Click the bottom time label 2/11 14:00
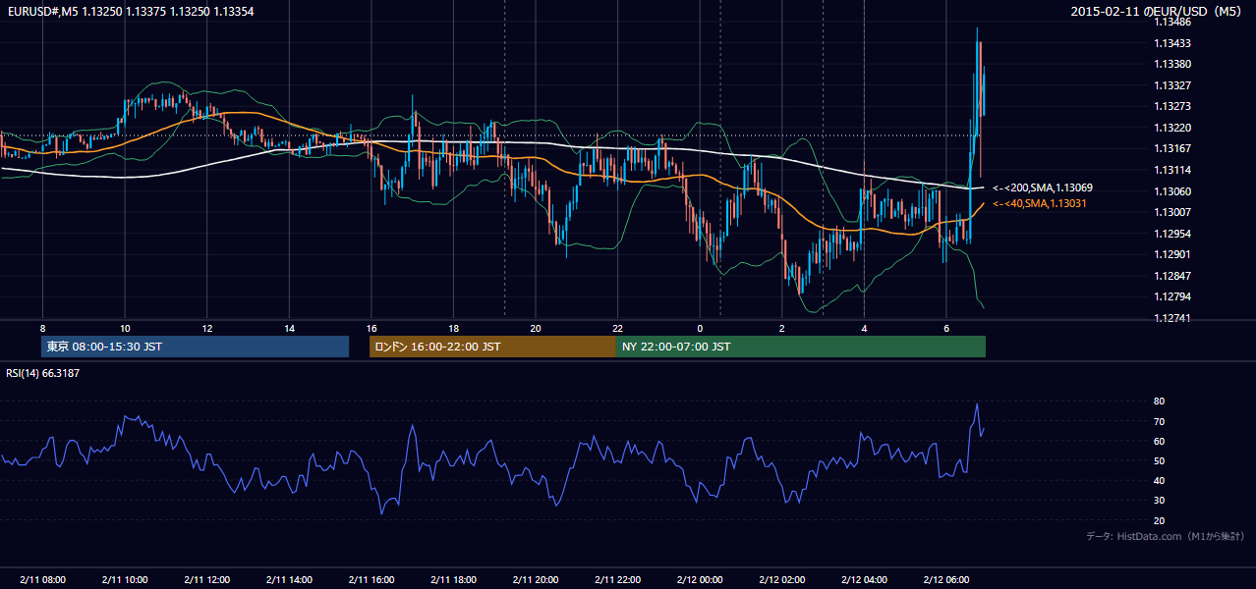The width and height of the screenshot is (1256, 589). (x=289, y=579)
